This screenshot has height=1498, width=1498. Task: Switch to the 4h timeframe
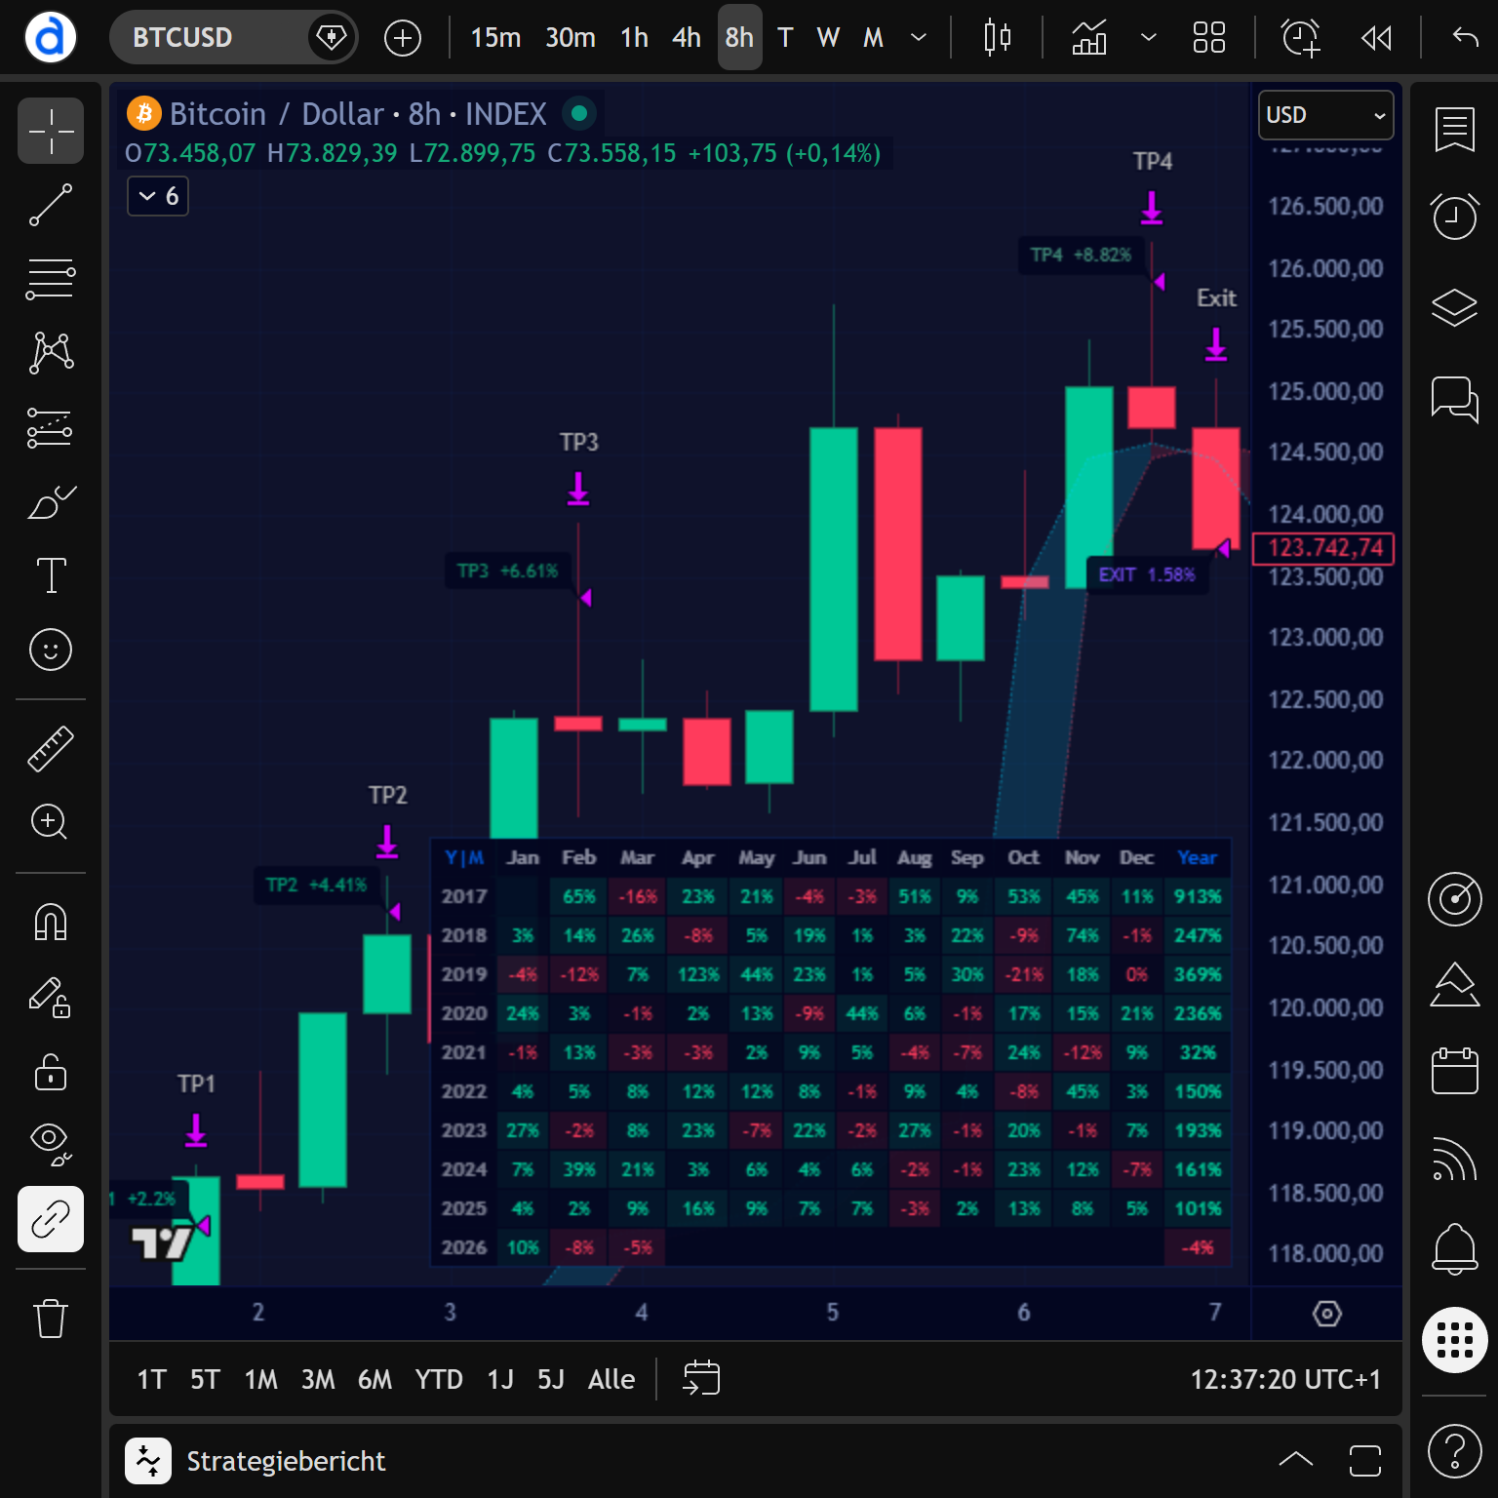(x=687, y=38)
